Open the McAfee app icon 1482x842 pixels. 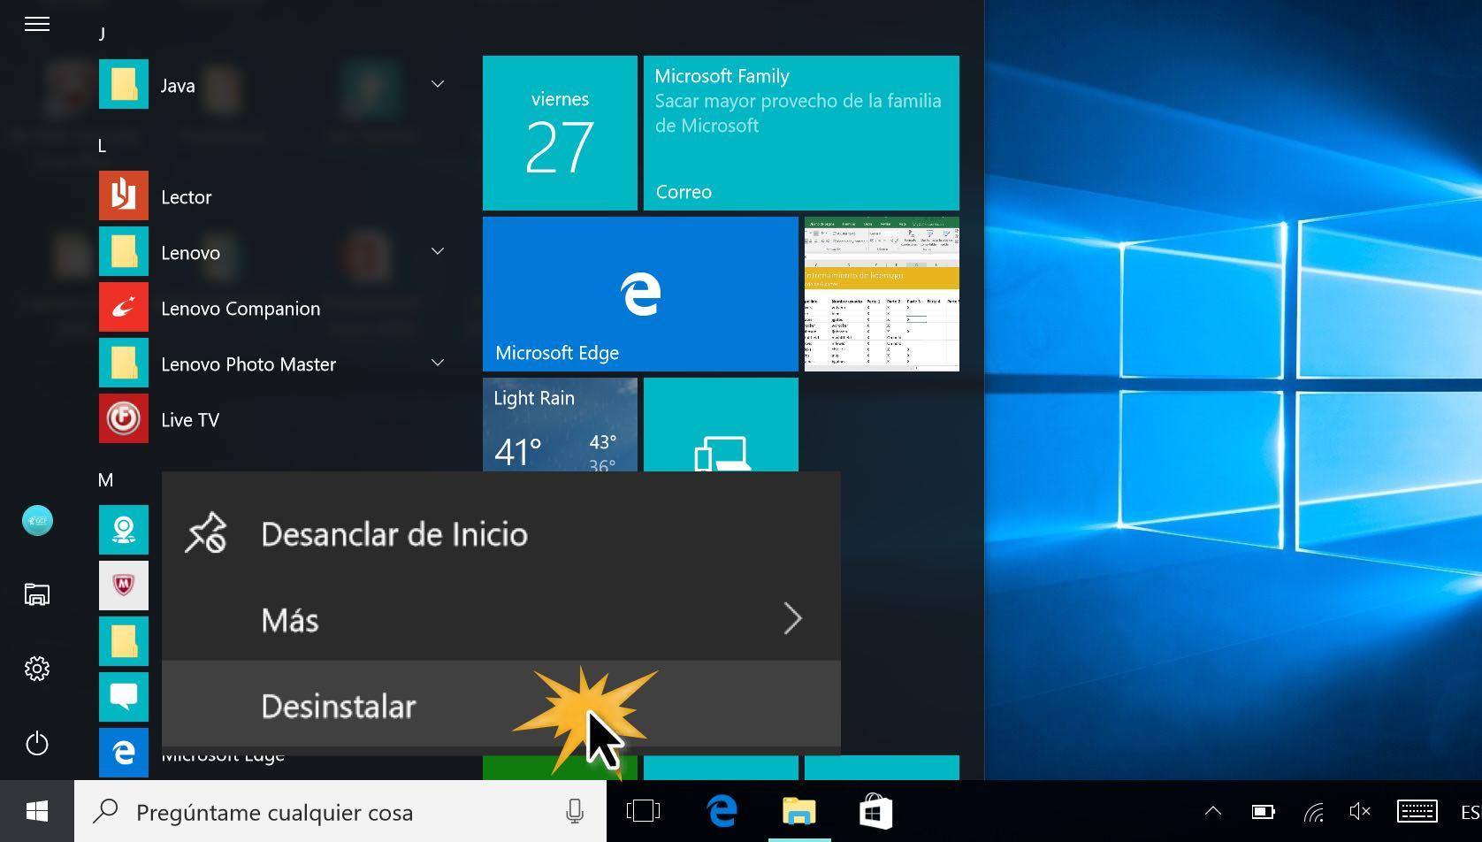pos(124,586)
